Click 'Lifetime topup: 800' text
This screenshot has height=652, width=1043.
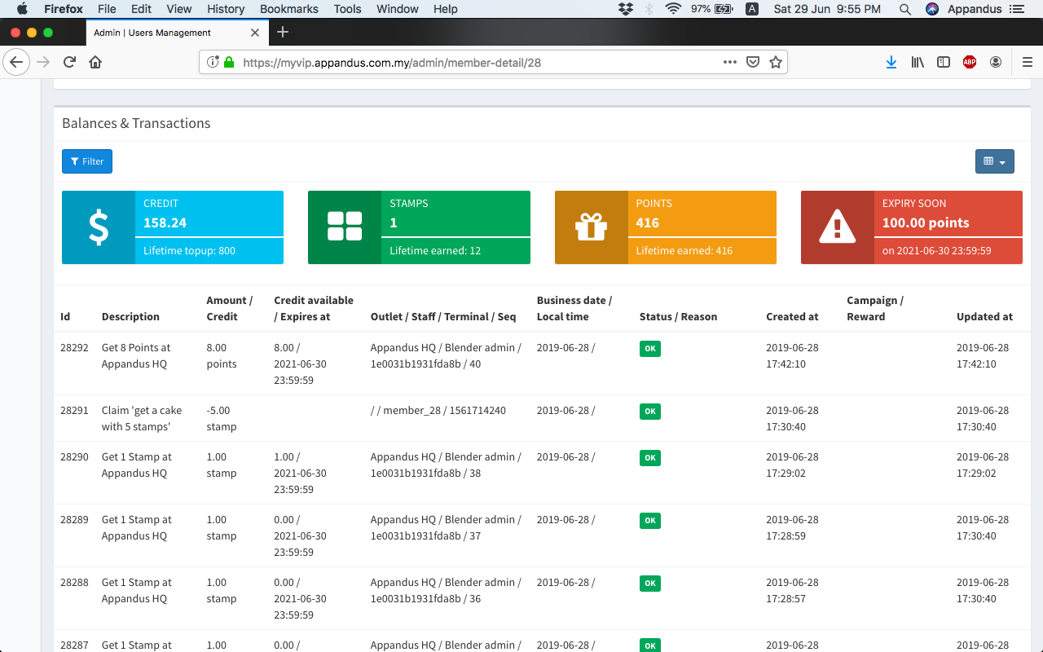coord(189,250)
